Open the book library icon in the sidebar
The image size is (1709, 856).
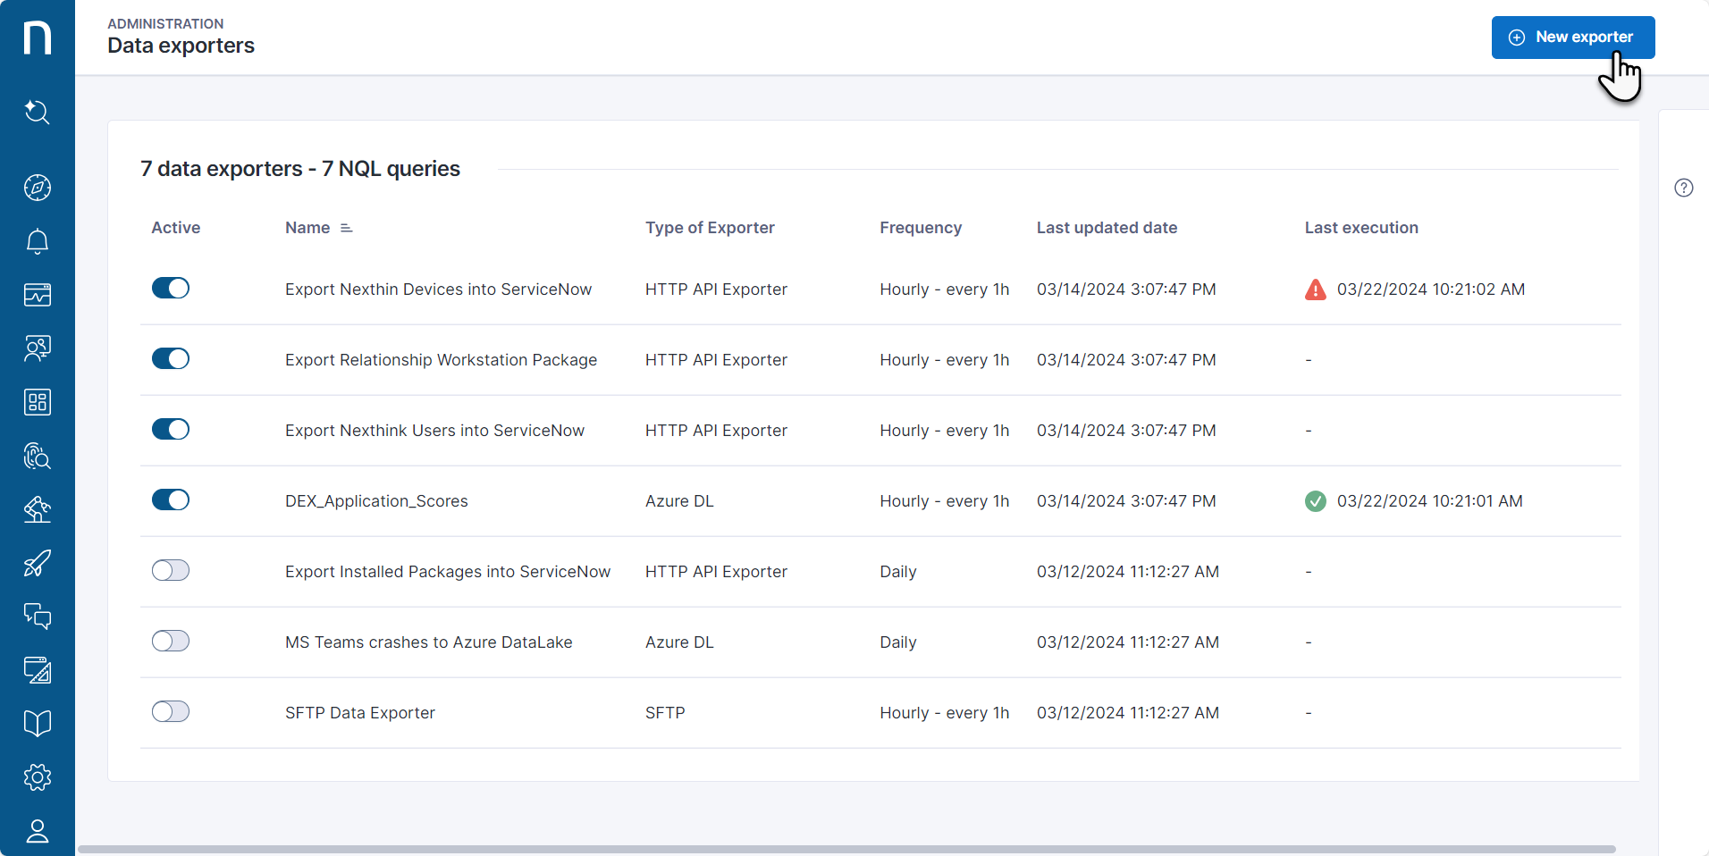(x=37, y=724)
